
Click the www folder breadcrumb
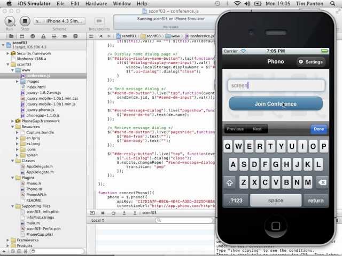coord(173,36)
